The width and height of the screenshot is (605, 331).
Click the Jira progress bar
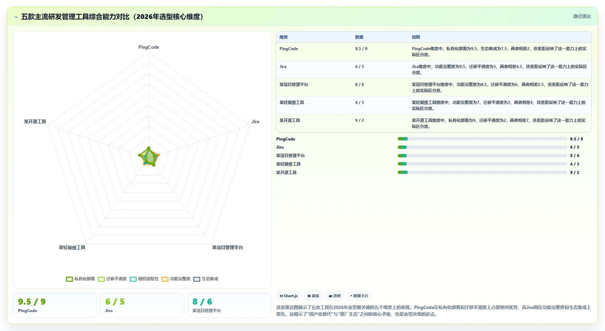point(482,147)
